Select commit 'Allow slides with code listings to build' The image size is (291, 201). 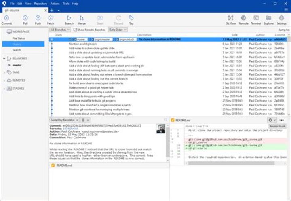tap(168, 61)
